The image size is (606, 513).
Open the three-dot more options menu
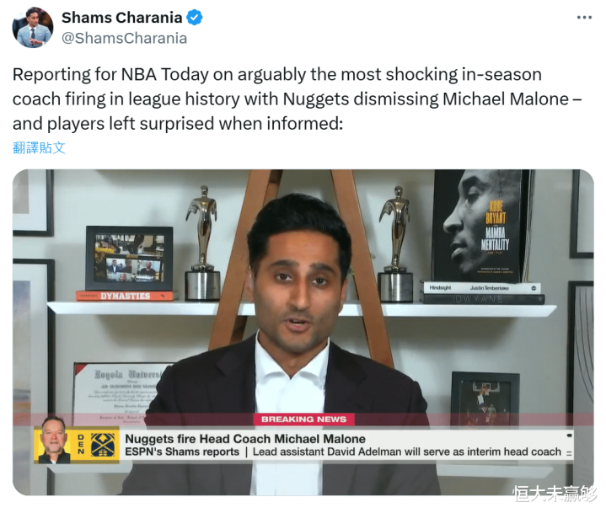584,18
